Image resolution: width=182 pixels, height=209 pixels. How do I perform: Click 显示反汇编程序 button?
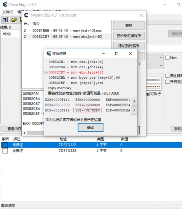(129, 36)
